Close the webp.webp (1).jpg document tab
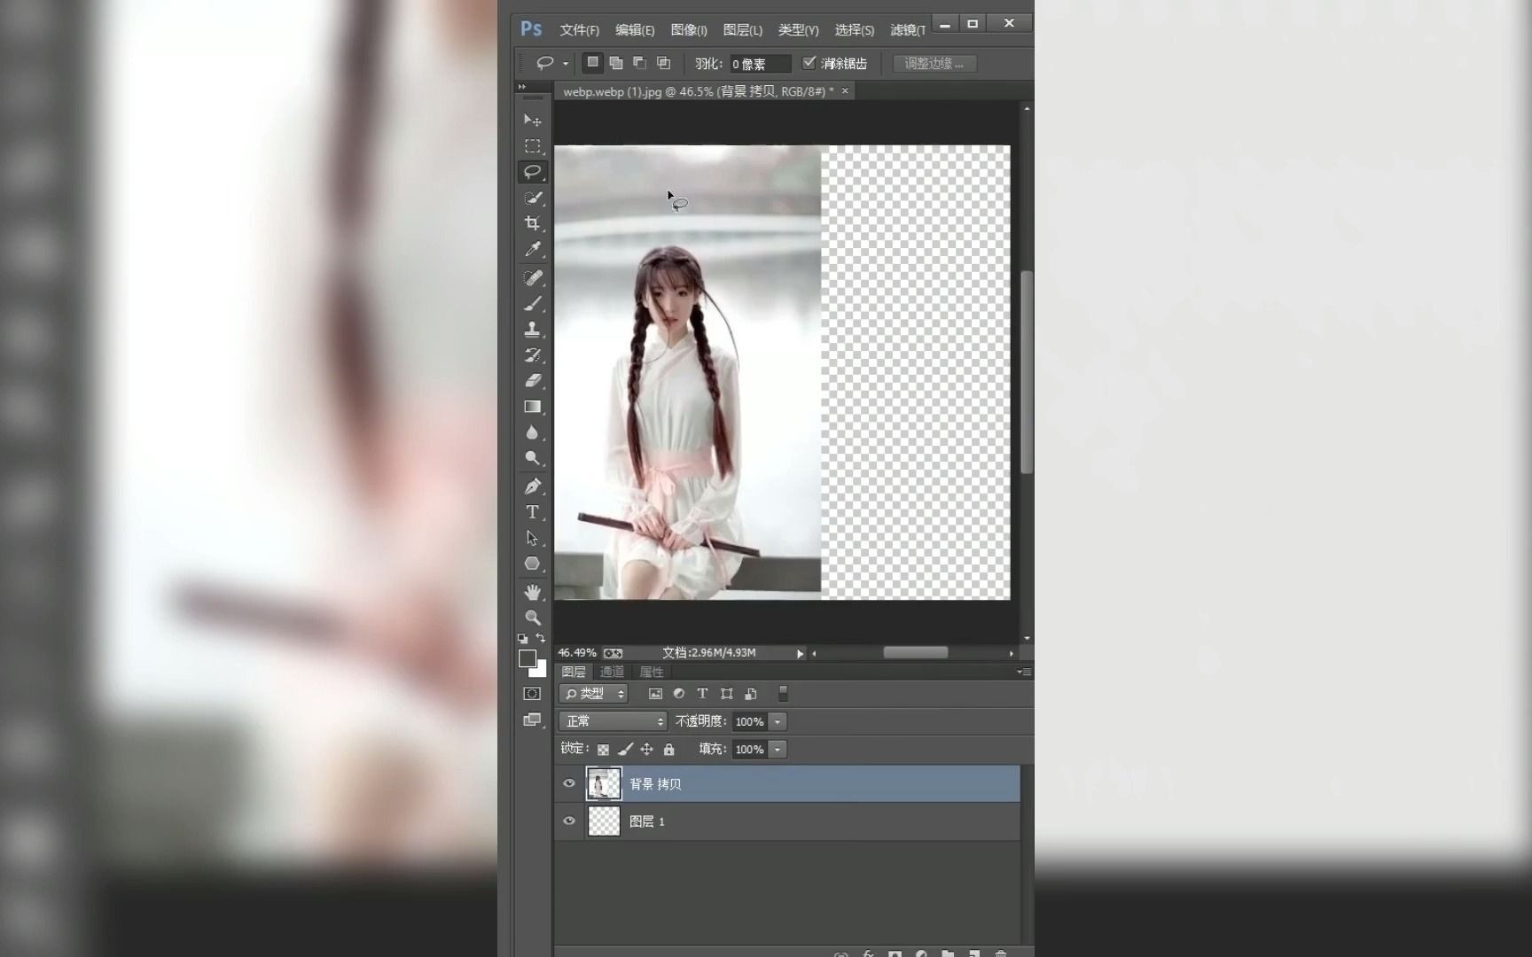The width and height of the screenshot is (1532, 957). pyautogui.click(x=845, y=90)
